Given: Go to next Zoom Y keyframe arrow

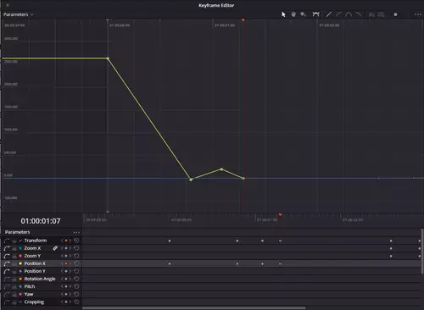Looking at the screenshot, I should pos(70,256).
